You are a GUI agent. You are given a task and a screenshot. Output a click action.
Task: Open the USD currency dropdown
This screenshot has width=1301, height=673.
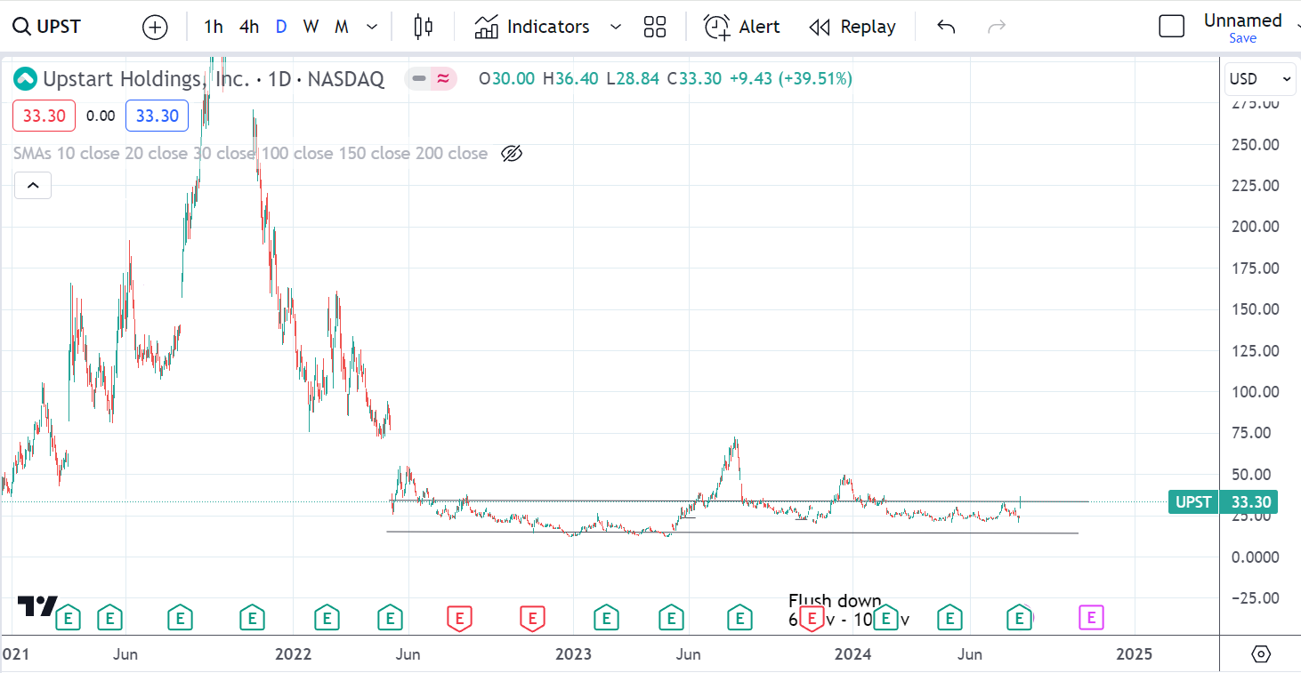point(1260,79)
